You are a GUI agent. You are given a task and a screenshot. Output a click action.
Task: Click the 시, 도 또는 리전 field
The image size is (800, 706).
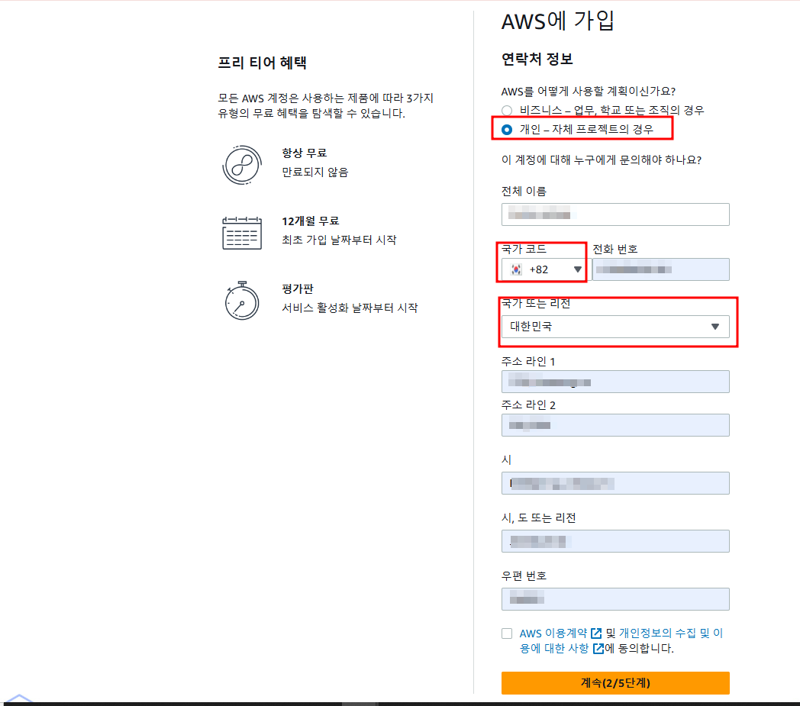tap(615, 541)
